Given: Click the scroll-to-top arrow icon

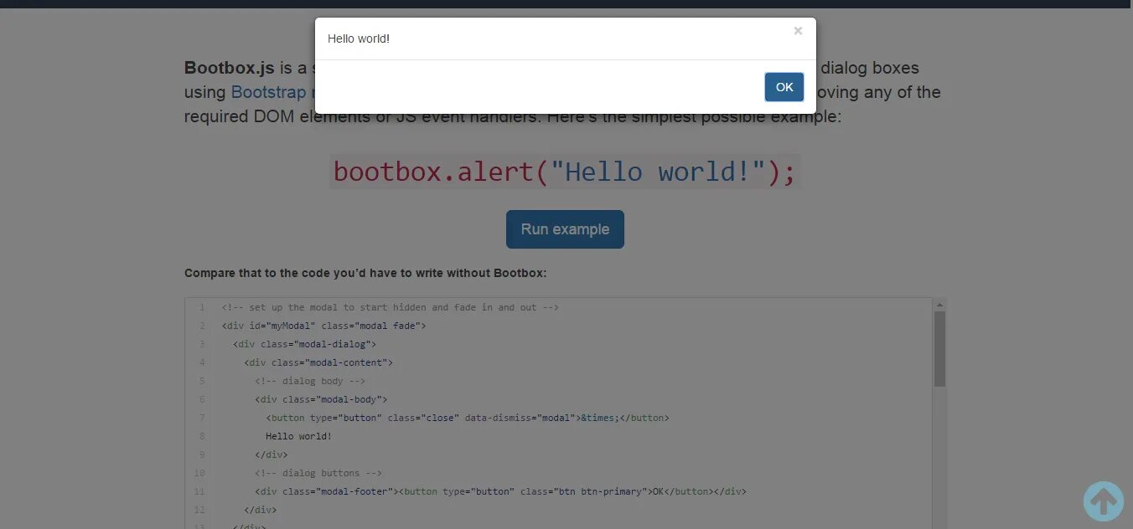Looking at the screenshot, I should pyautogui.click(x=1103, y=501).
